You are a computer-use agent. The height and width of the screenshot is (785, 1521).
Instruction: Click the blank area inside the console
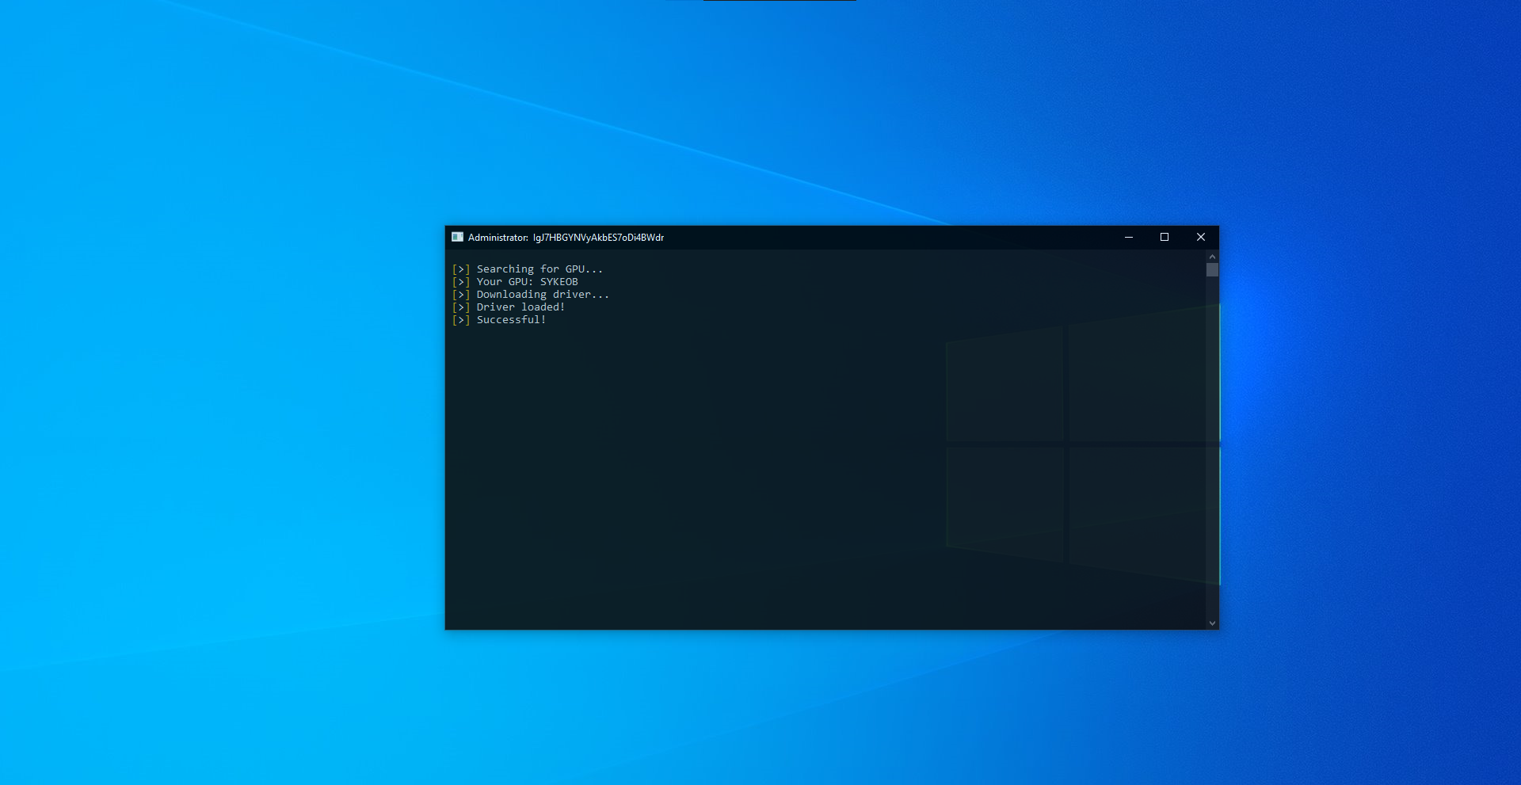713,475
